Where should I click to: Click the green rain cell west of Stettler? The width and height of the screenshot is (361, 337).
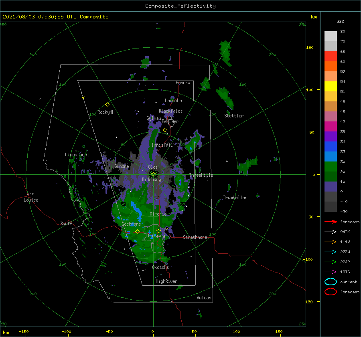point(225,98)
